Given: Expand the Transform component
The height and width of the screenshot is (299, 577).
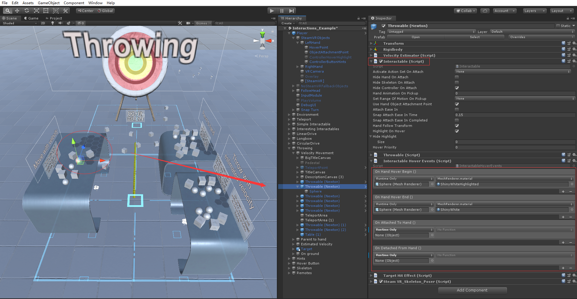Looking at the screenshot, I should click(x=371, y=43).
